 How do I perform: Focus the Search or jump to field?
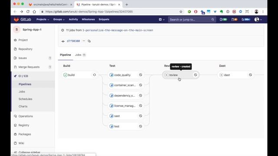192,19
